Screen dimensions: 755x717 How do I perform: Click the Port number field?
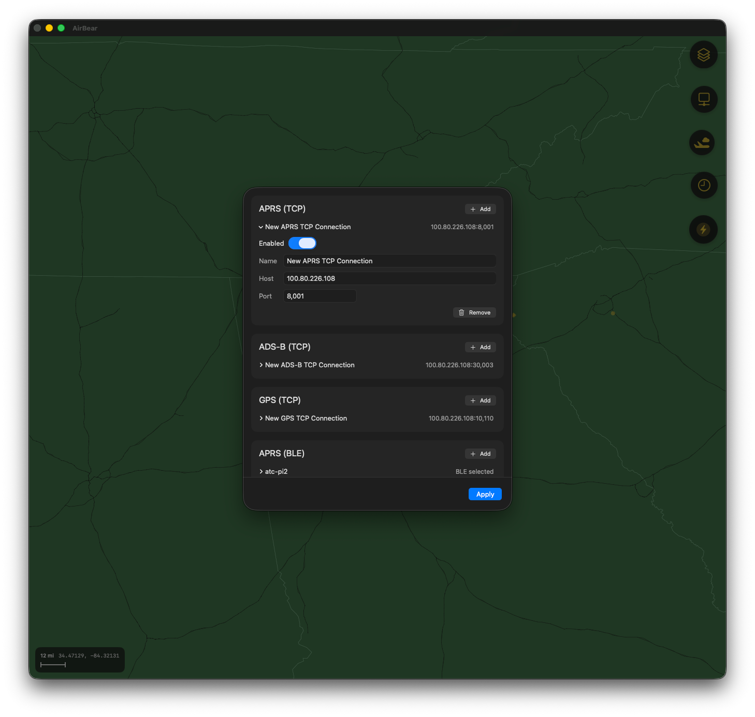tap(320, 296)
